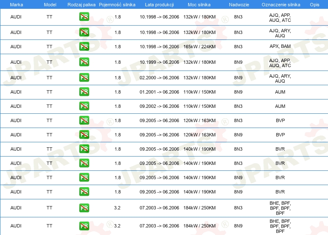Click fuel icon in the 02.2000 production row

(x=84, y=78)
